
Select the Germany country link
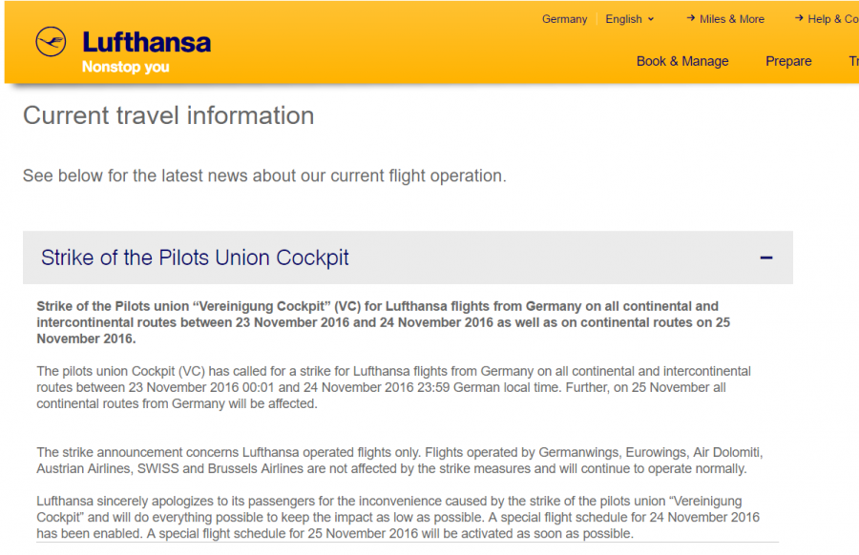564,19
